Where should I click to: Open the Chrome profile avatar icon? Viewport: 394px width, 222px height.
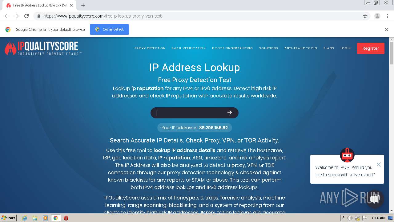click(377, 16)
